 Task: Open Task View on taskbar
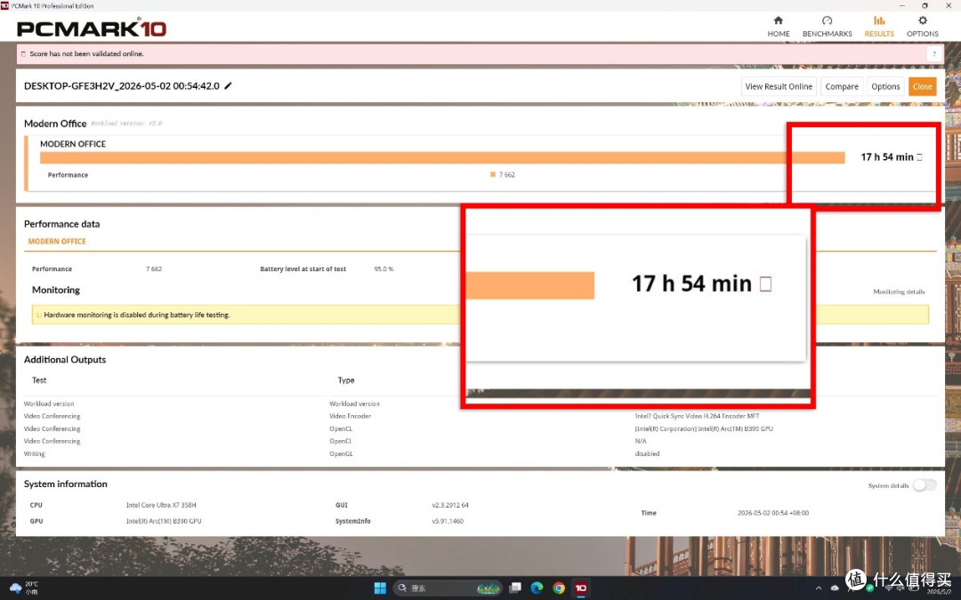point(515,588)
